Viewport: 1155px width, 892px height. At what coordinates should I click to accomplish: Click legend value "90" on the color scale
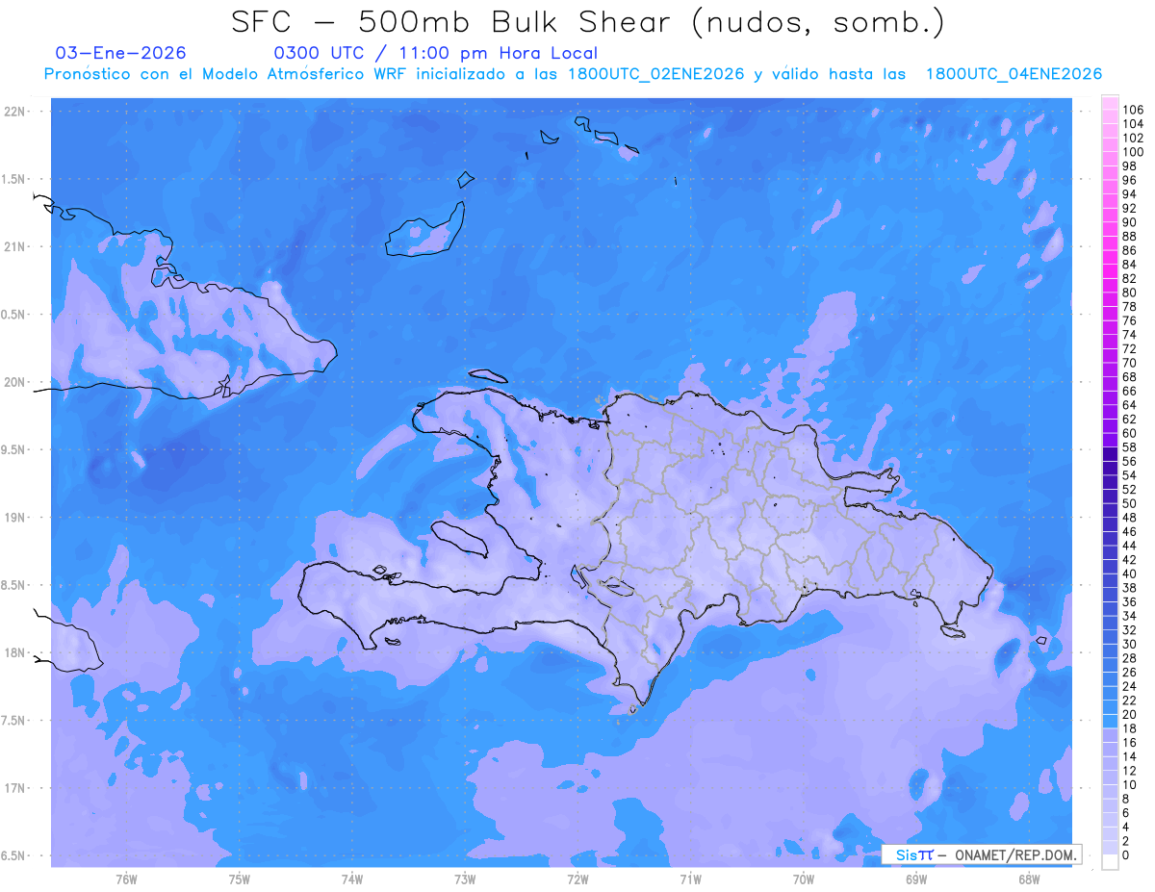1130,222
